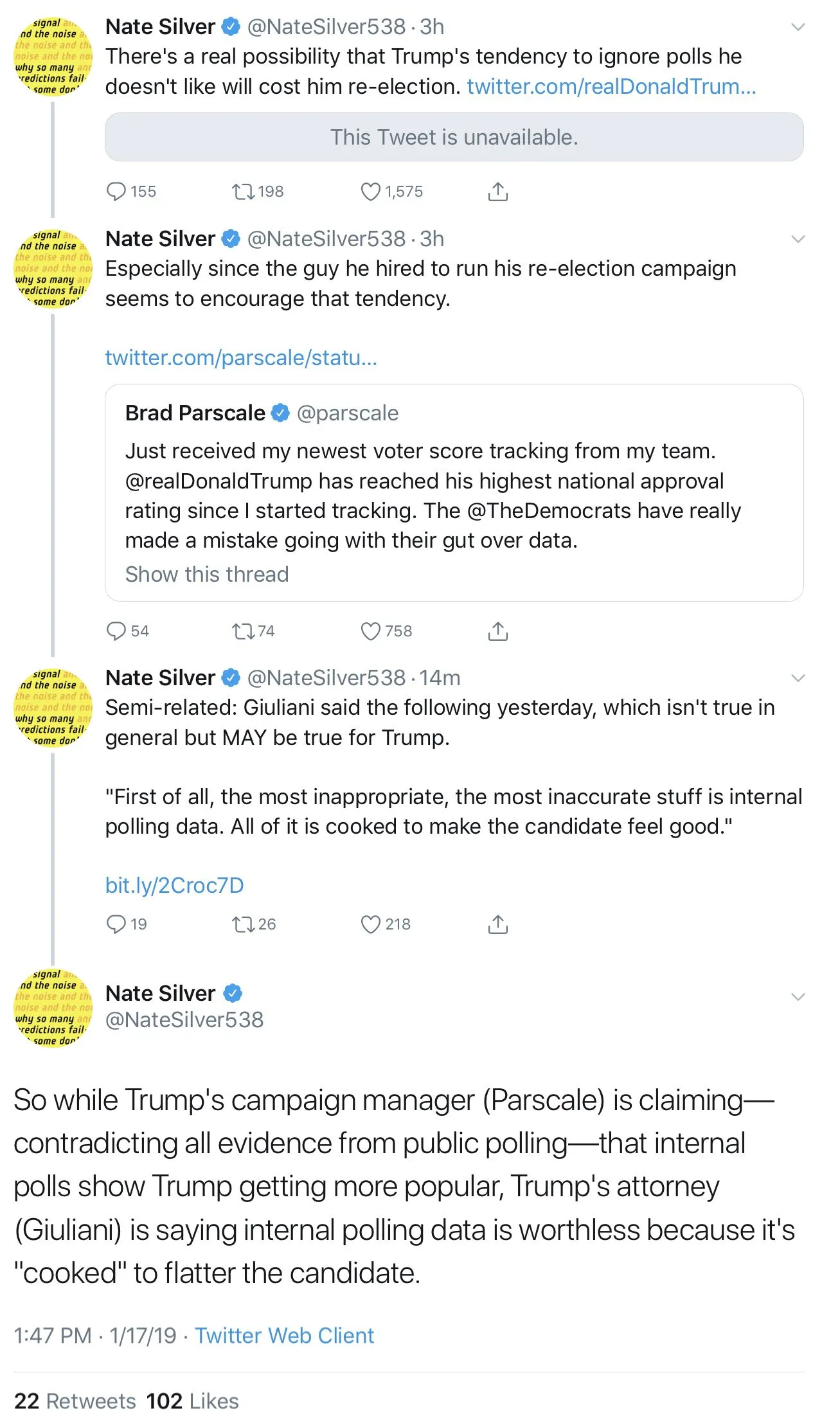The width and height of the screenshot is (822, 1427).
Task: Like the tweet with 218 likes
Action: pos(371,924)
